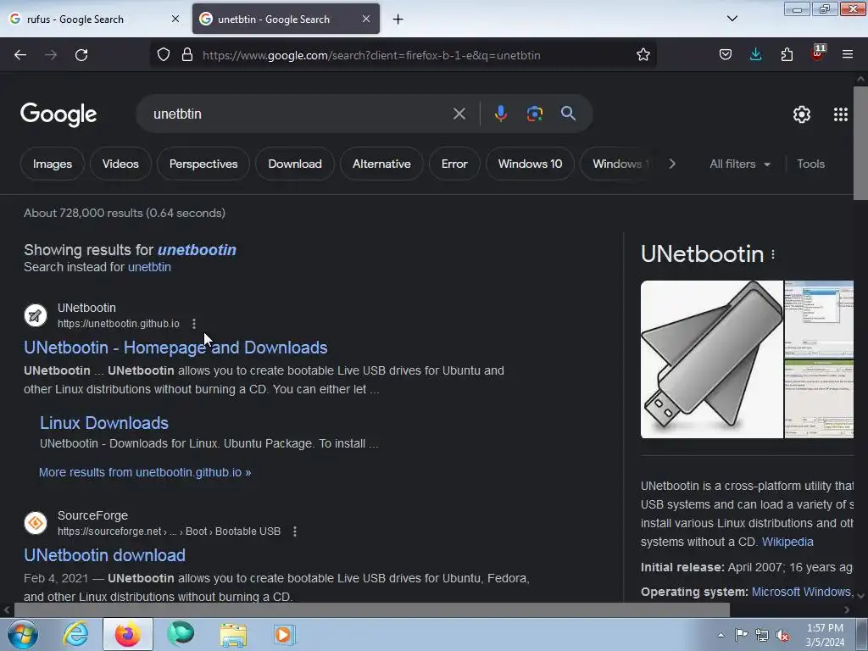Go to Google homepage via logo
The image size is (868, 651).
58,114
